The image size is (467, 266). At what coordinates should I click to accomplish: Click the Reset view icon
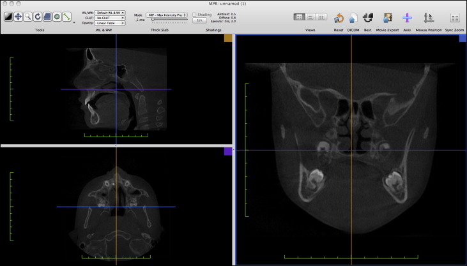pos(339,18)
